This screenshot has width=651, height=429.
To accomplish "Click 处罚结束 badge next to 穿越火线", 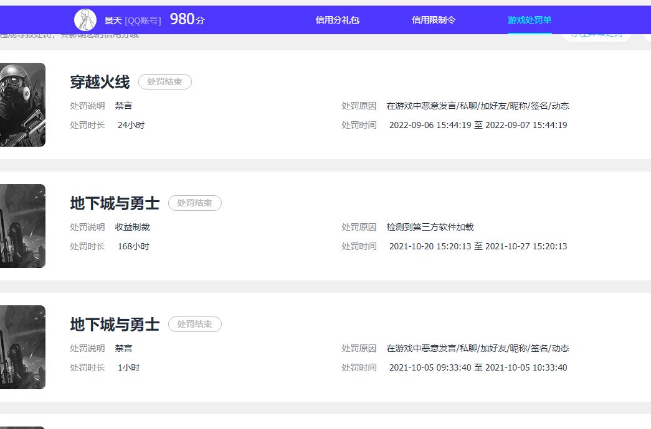I will click(165, 82).
